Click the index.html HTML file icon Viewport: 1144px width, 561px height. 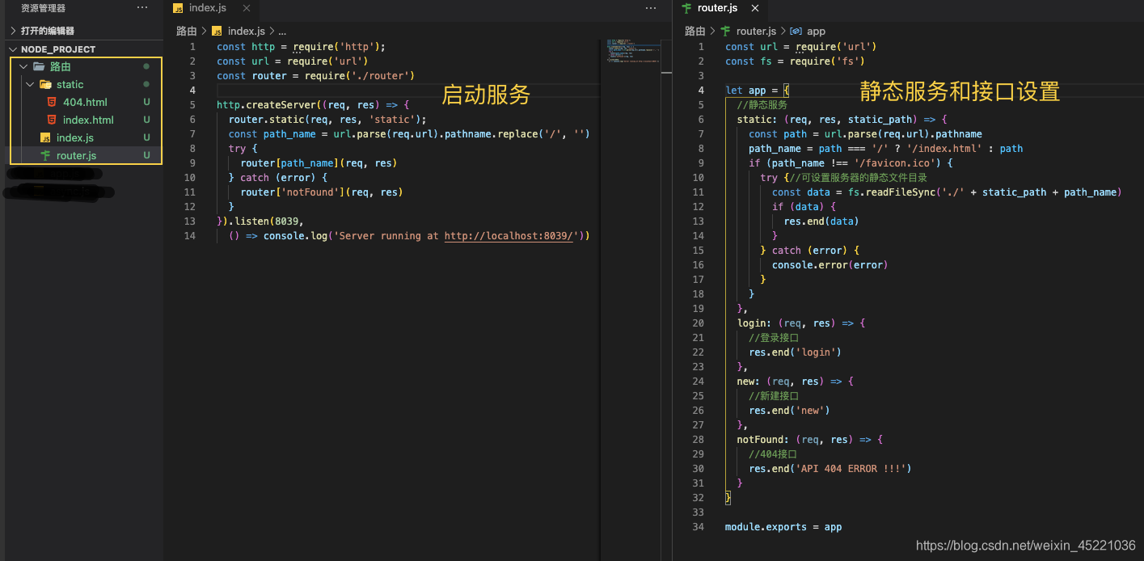click(52, 120)
